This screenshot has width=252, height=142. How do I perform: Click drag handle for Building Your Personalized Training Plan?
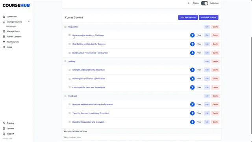click(69, 53)
